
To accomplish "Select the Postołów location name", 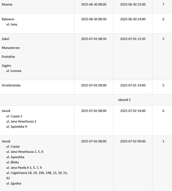I will click(x=8, y=57).
